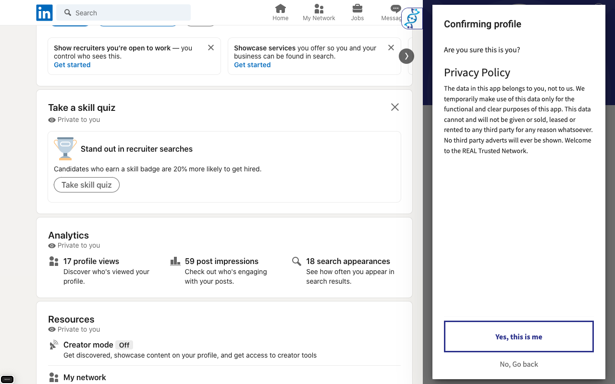The image size is (615, 384).
Task: Open 17 profile views analytics
Action: coord(91,261)
